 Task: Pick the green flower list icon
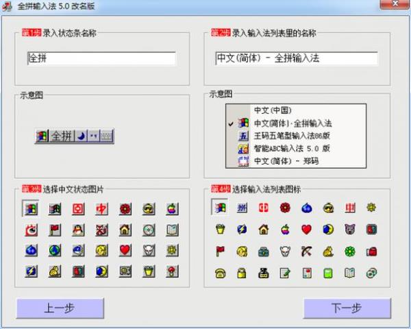[350, 251]
